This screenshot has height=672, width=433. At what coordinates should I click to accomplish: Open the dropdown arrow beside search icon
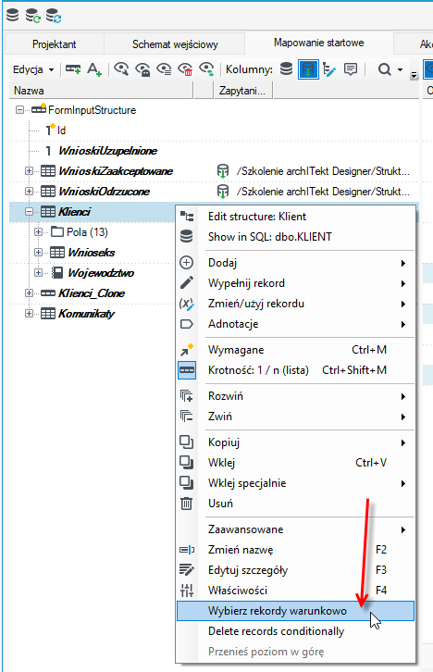[x=400, y=69]
